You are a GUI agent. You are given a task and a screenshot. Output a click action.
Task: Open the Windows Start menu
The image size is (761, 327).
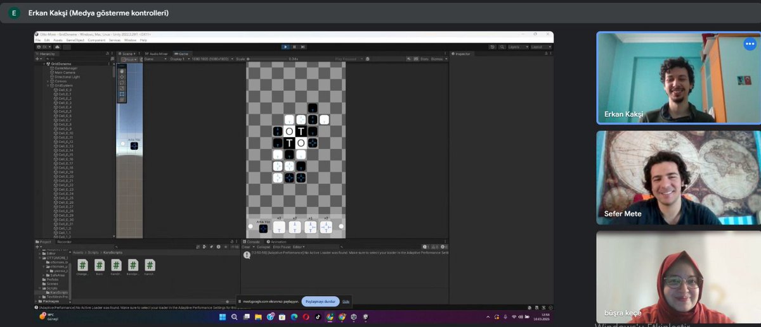tap(223, 316)
